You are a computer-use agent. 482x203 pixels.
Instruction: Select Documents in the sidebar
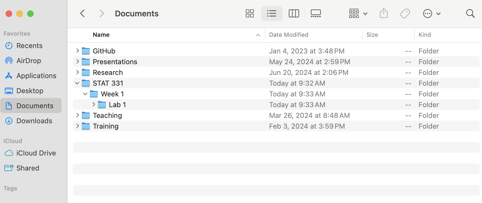coord(31,106)
